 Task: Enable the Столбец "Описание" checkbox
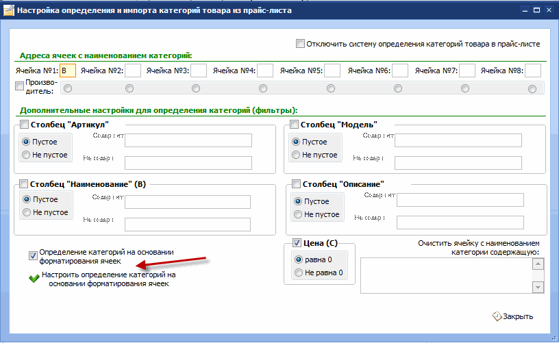point(296,183)
